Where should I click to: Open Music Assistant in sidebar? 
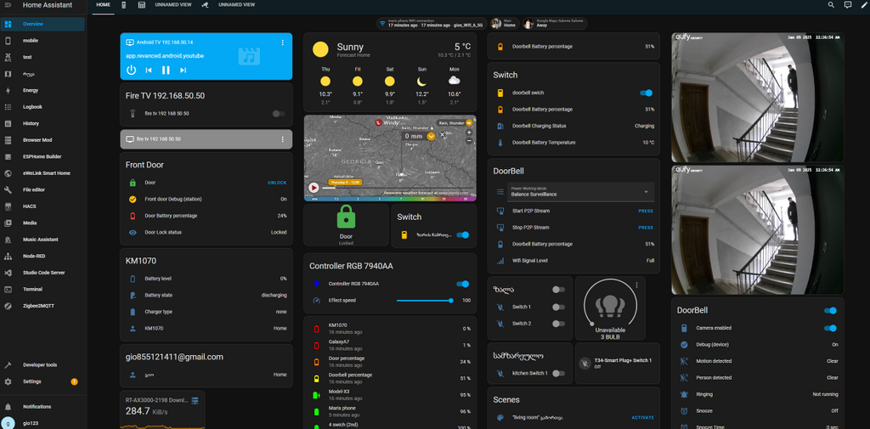42,240
